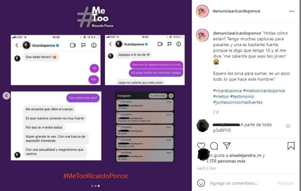Save post using bookmark icon

291,146
